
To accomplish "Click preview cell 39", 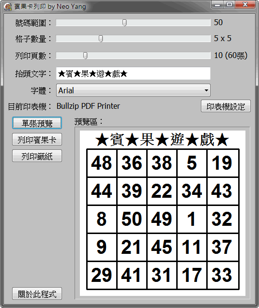I will point(132,191).
